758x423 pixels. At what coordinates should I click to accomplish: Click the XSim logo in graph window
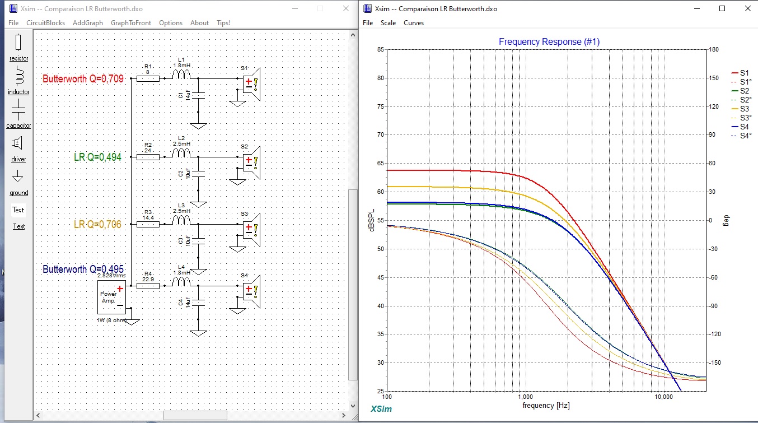coord(381,409)
